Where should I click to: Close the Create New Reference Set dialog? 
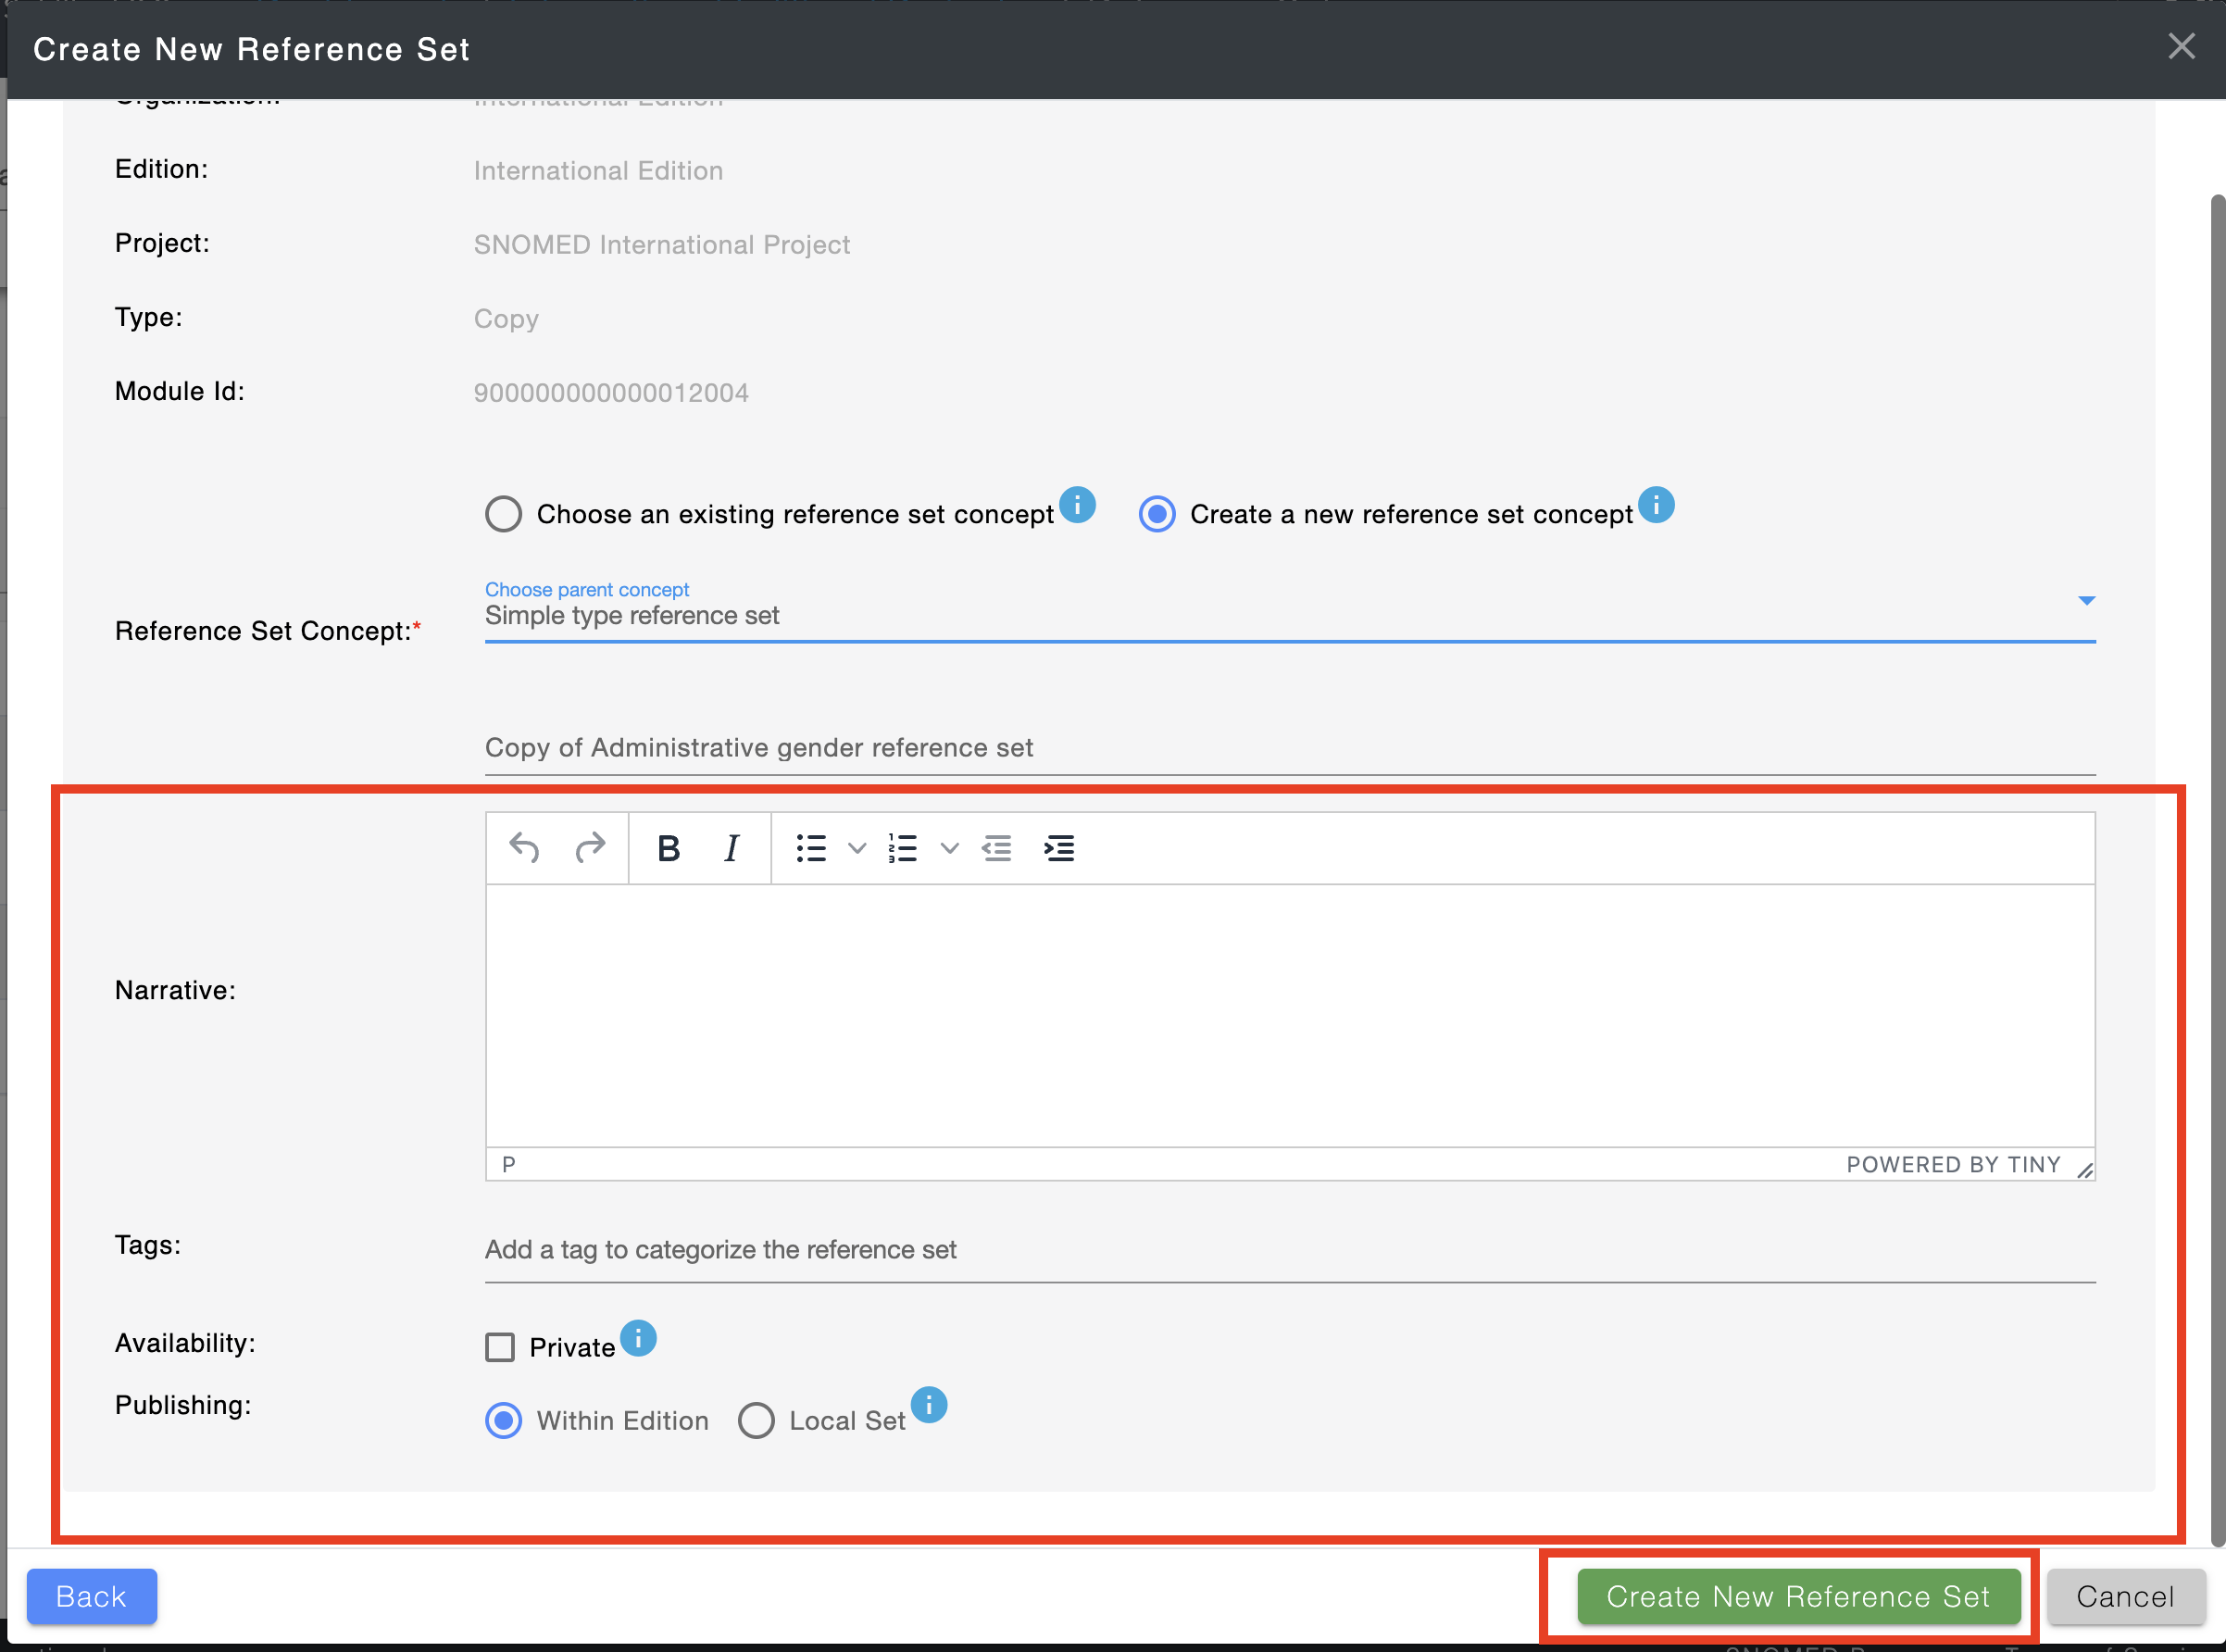[2181, 46]
